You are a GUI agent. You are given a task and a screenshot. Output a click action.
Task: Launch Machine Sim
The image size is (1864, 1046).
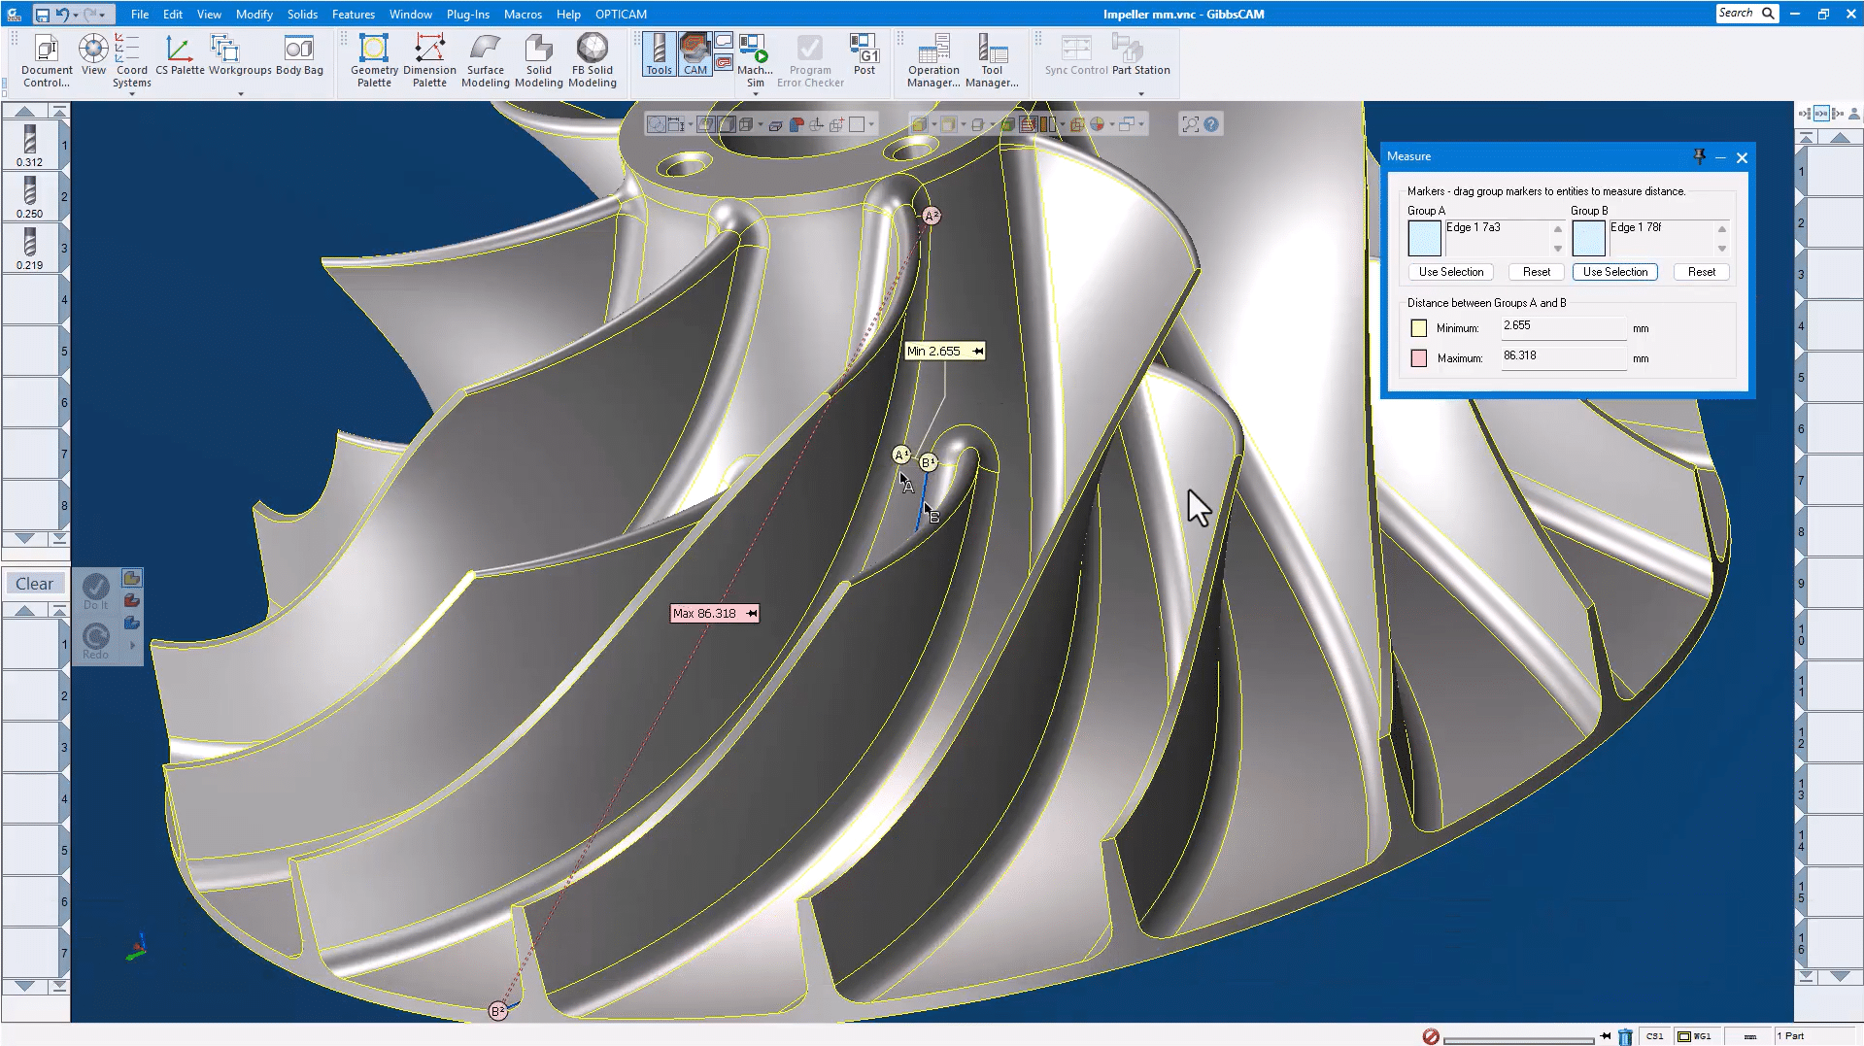[x=755, y=60]
